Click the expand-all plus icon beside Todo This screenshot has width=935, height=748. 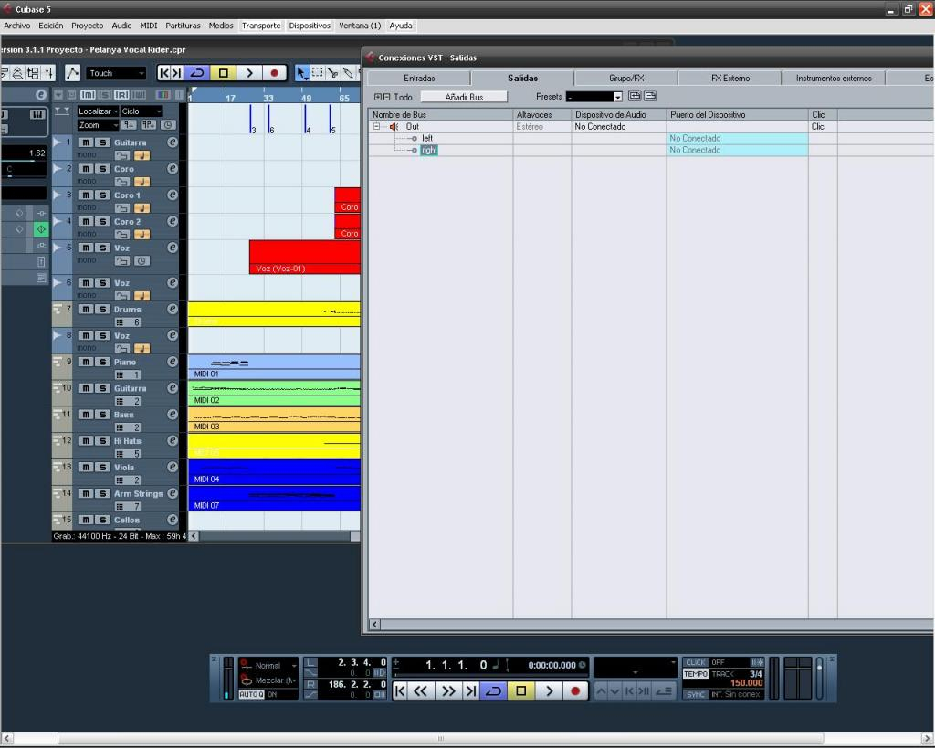point(377,97)
